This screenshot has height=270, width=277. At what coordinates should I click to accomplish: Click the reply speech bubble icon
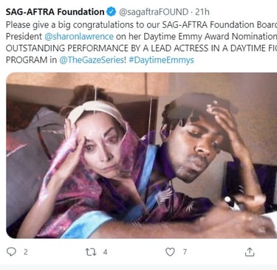pyautogui.click(x=11, y=252)
